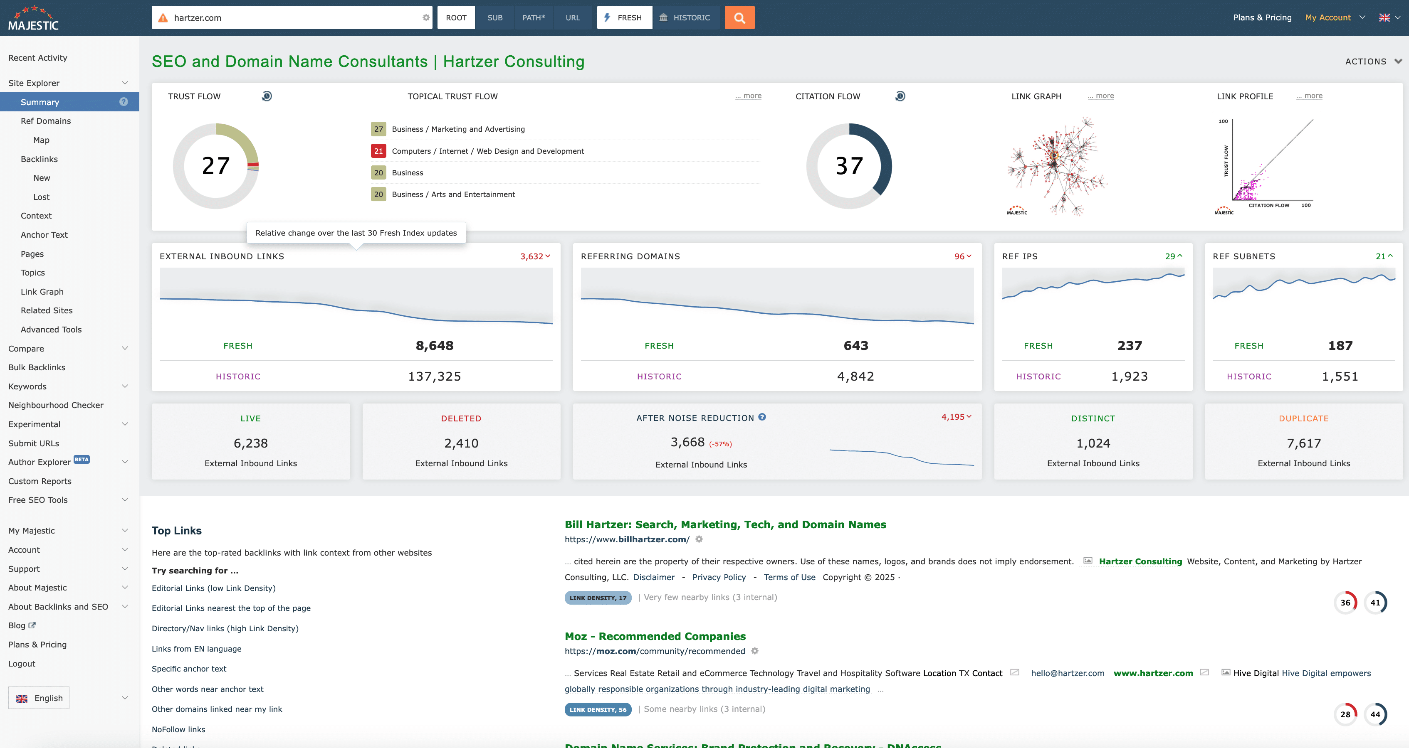
Task: Click Trust Flow 36 badge for billhartzer.com
Action: tap(1345, 603)
